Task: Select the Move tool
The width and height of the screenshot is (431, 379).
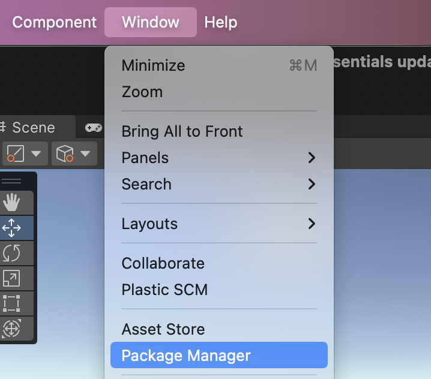Action: [x=11, y=228]
